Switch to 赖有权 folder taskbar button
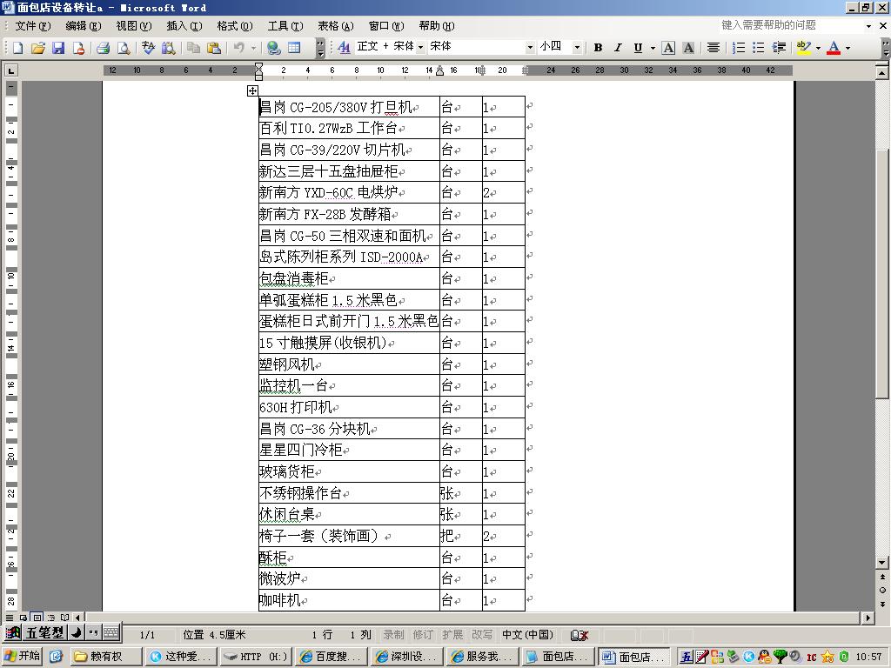 (x=105, y=657)
